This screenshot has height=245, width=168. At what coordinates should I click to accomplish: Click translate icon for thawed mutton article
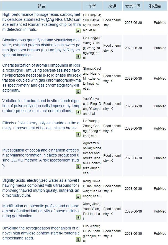(x=78, y=197)
